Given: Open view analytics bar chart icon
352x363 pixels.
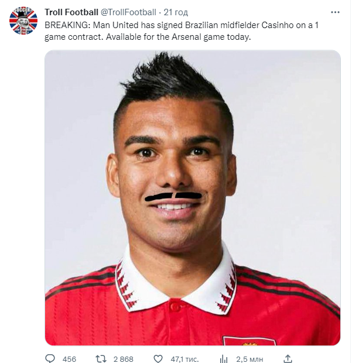Looking at the screenshot, I should pos(224,359).
